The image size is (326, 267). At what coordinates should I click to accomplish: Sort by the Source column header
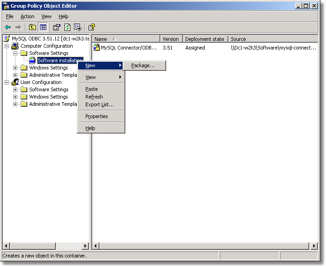click(273, 39)
